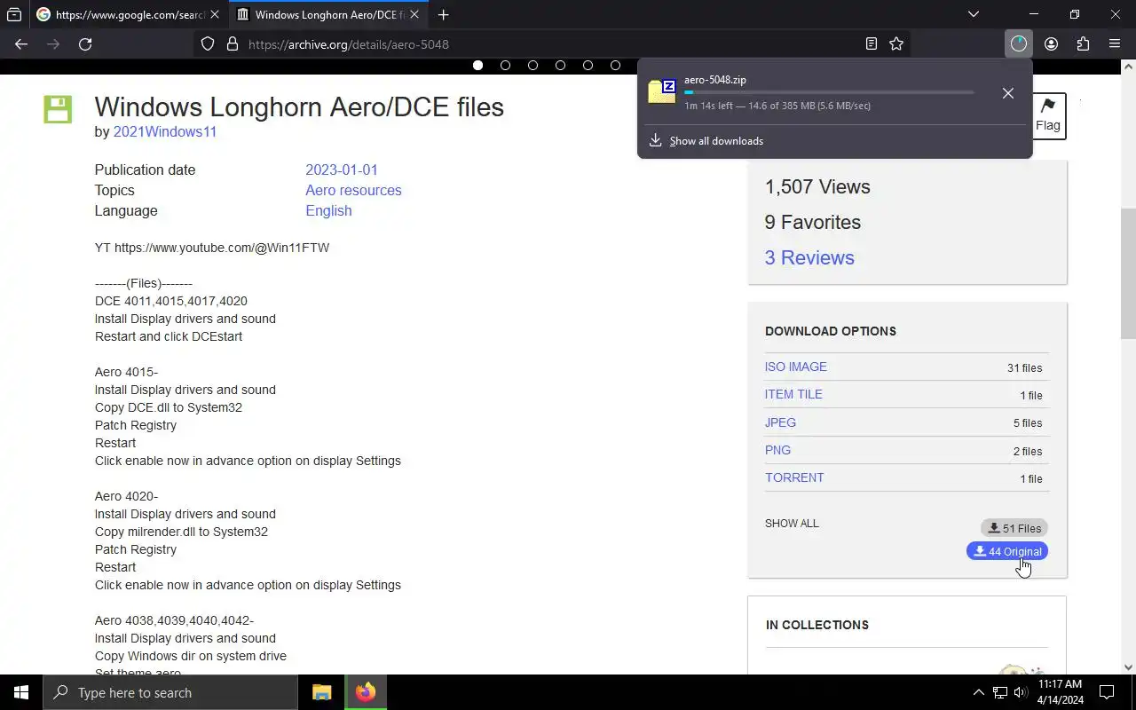Expand ITEM TILE download option
Screen dimensions: 1136x710
coord(793,394)
